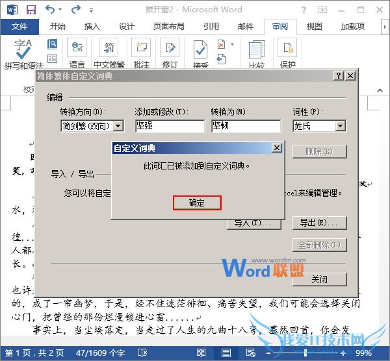This screenshot has width=390, height=361.
Task: Close the 简体繁体自定义词典 dialog
Action: point(350,75)
